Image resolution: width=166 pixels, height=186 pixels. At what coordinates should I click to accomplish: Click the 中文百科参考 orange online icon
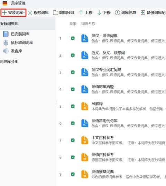(85, 140)
